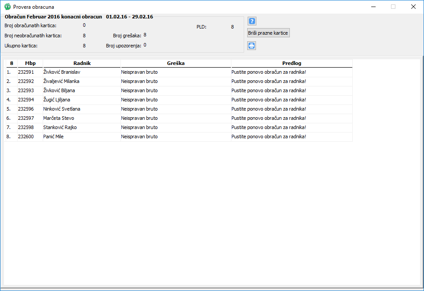Pick the Živković Biljana row

(x=59, y=90)
